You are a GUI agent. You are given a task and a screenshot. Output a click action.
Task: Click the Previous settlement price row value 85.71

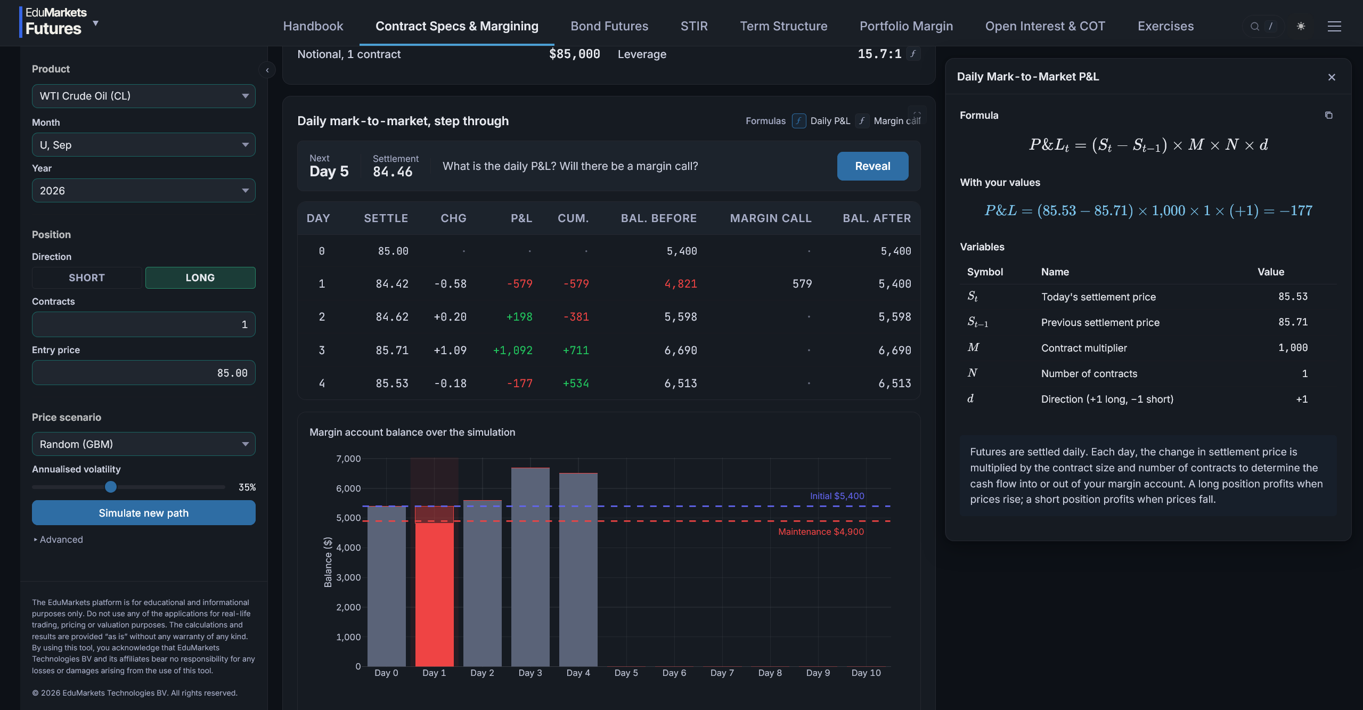coord(1293,322)
